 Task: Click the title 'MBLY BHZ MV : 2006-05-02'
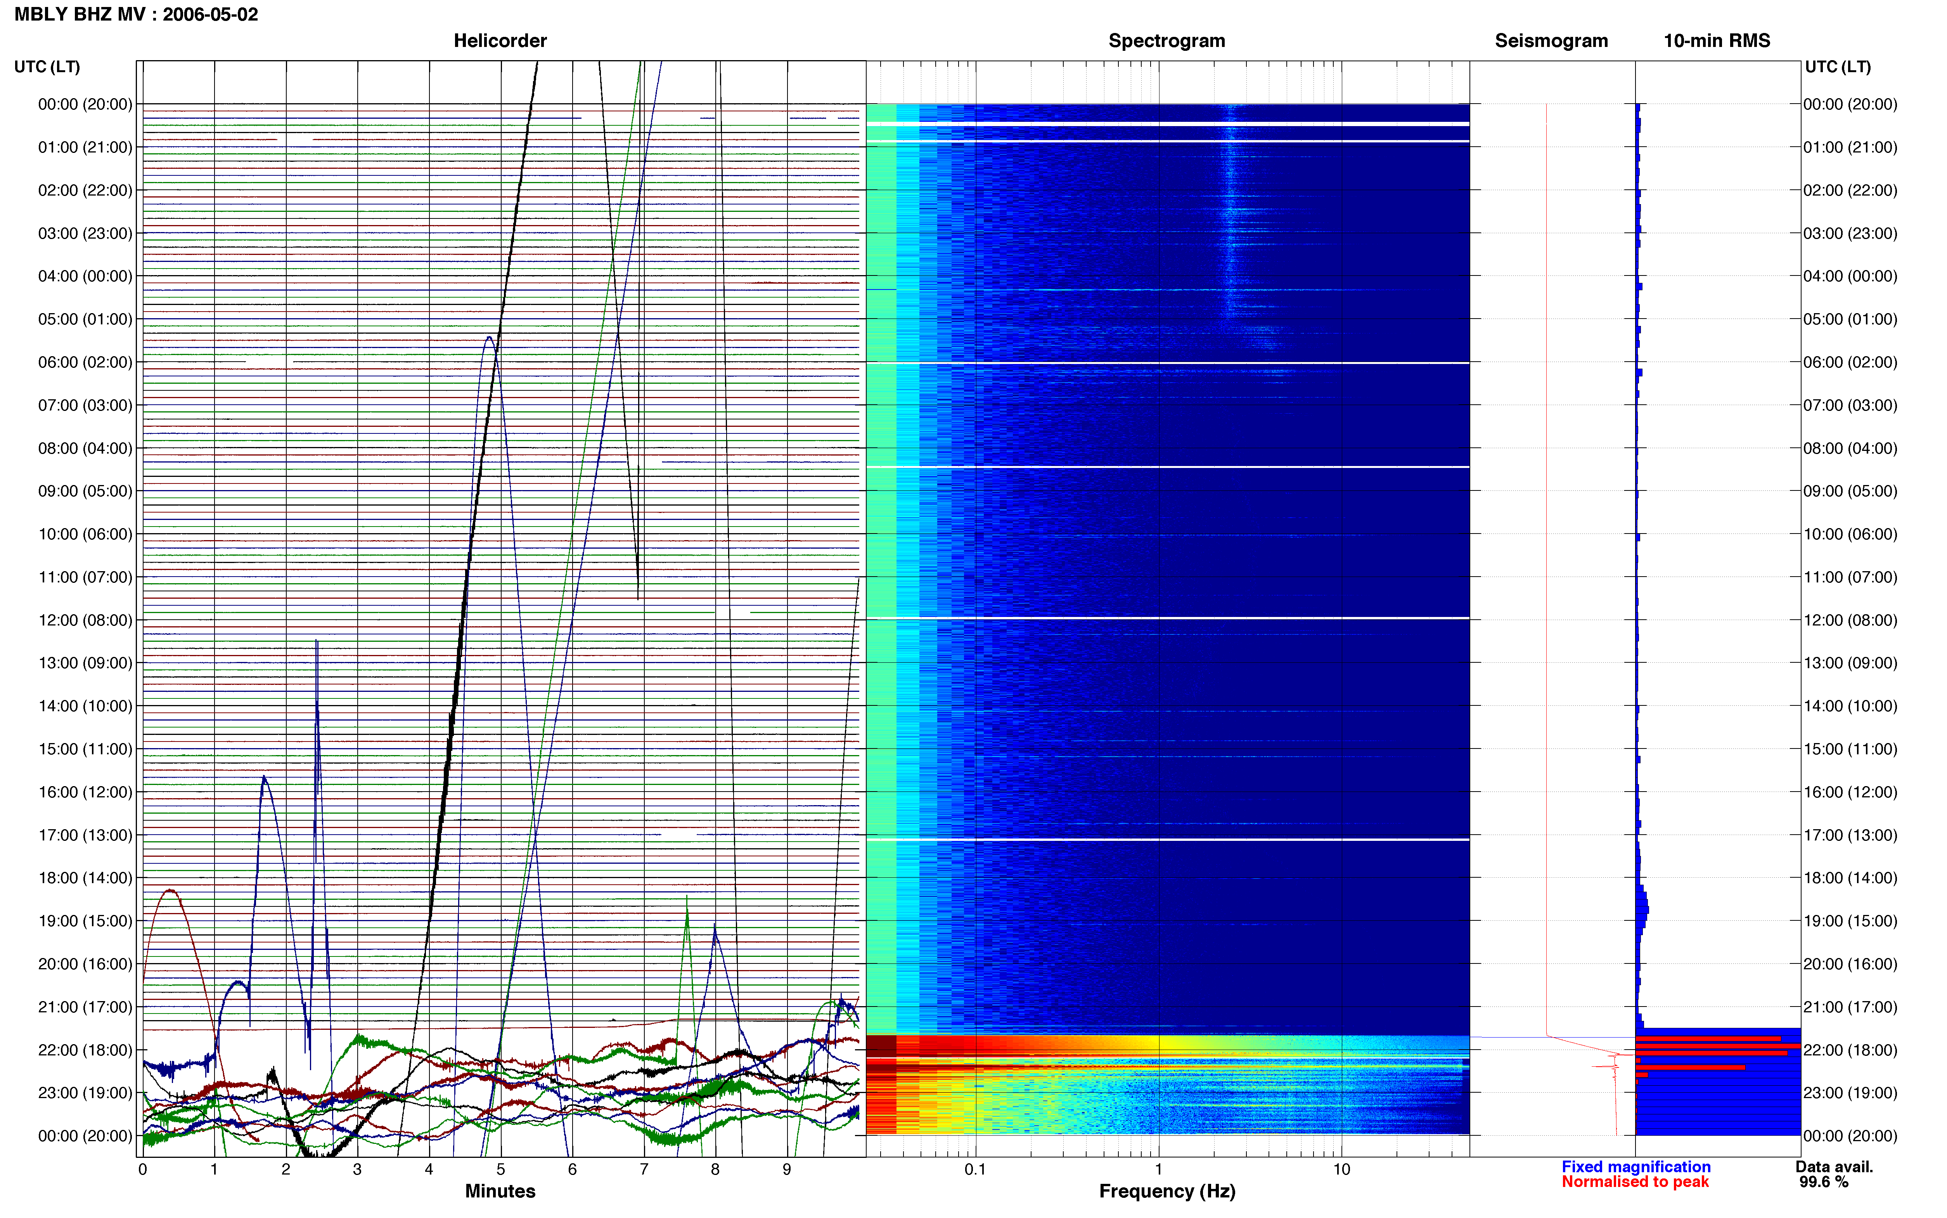(136, 14)
